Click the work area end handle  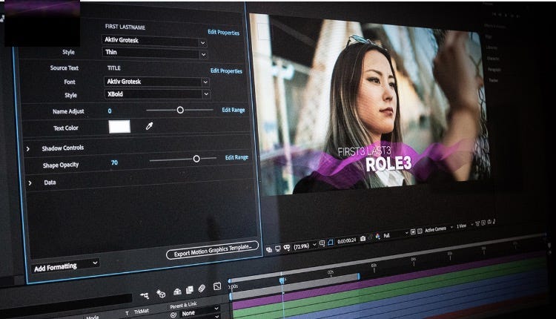(x=359, y=276)
